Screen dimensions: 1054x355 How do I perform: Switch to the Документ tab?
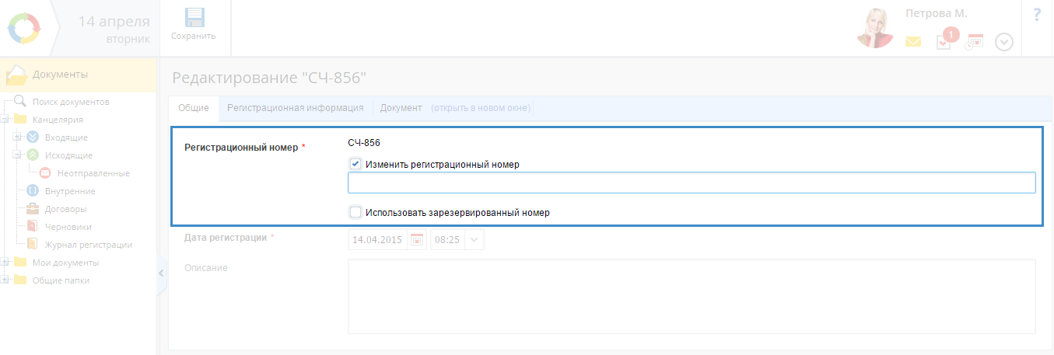point(401,108)
